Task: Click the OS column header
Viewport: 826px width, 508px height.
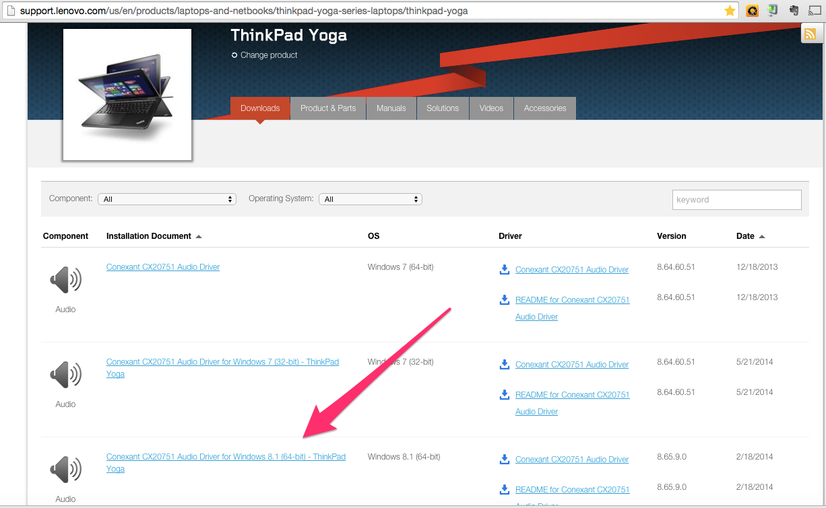Action: click(373, 236)
